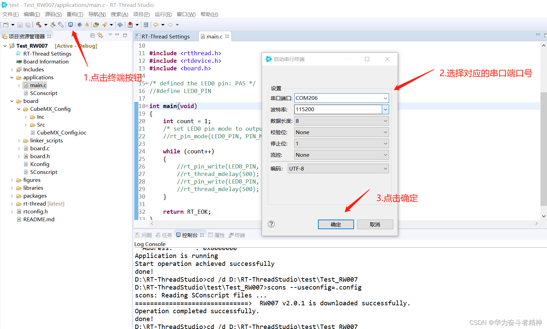
Task: Maximize the project explorer panel
Action: (125, 35)
